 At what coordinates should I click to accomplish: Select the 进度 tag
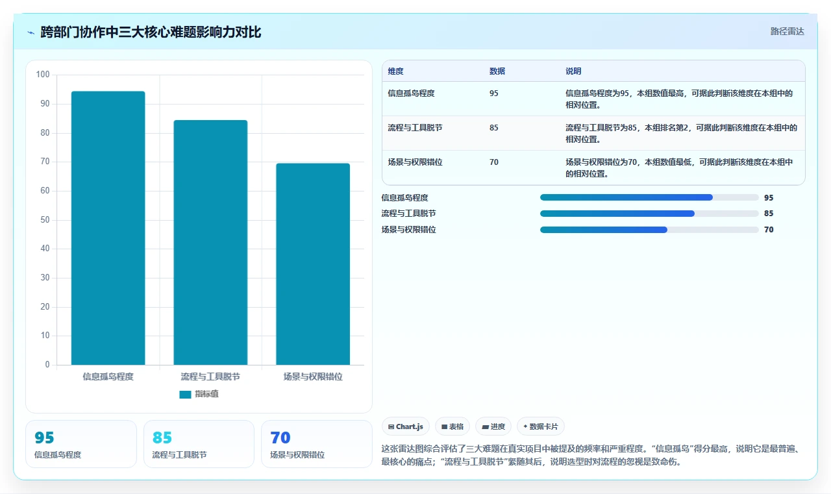(493, 426)
